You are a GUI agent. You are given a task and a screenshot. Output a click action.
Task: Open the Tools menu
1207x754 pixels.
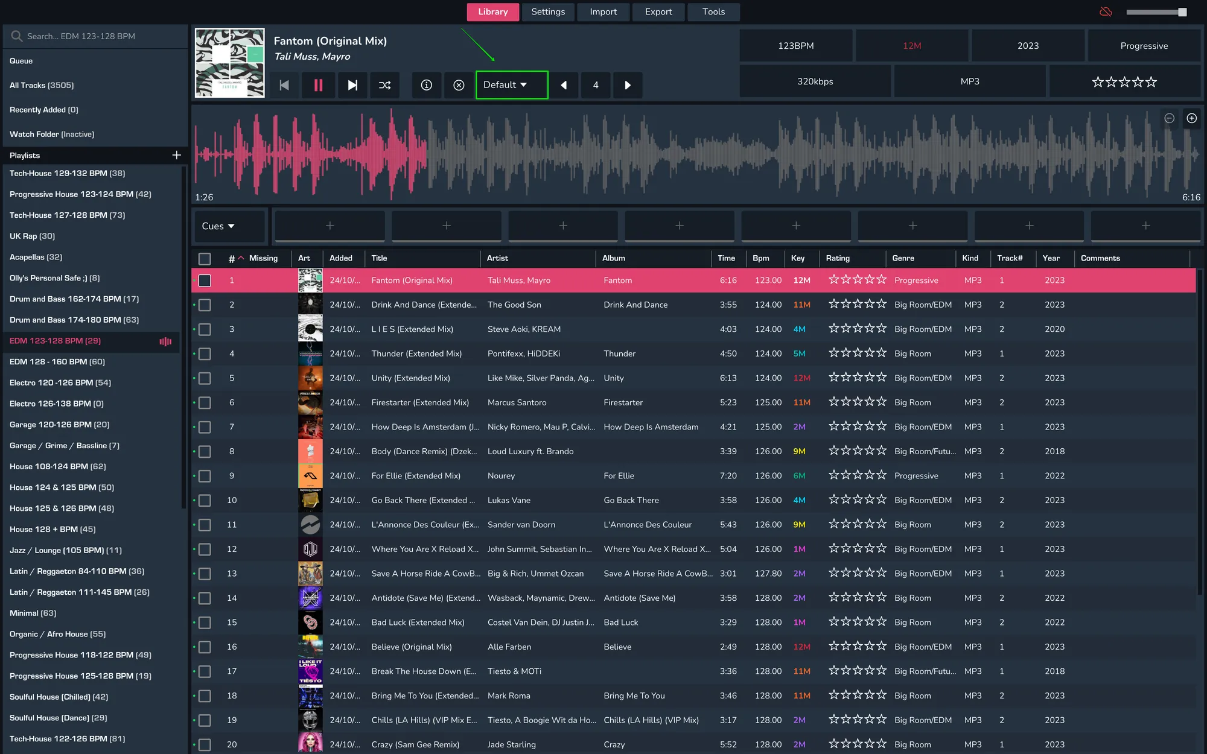(x=713, y=11)
